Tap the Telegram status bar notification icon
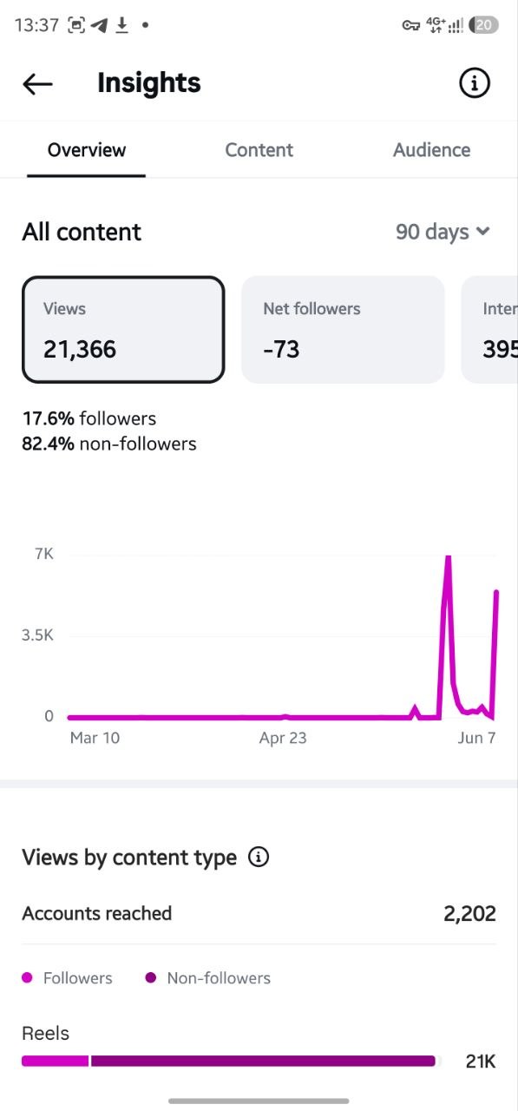This screenshot has height=1111, width=518. (99, 25)
